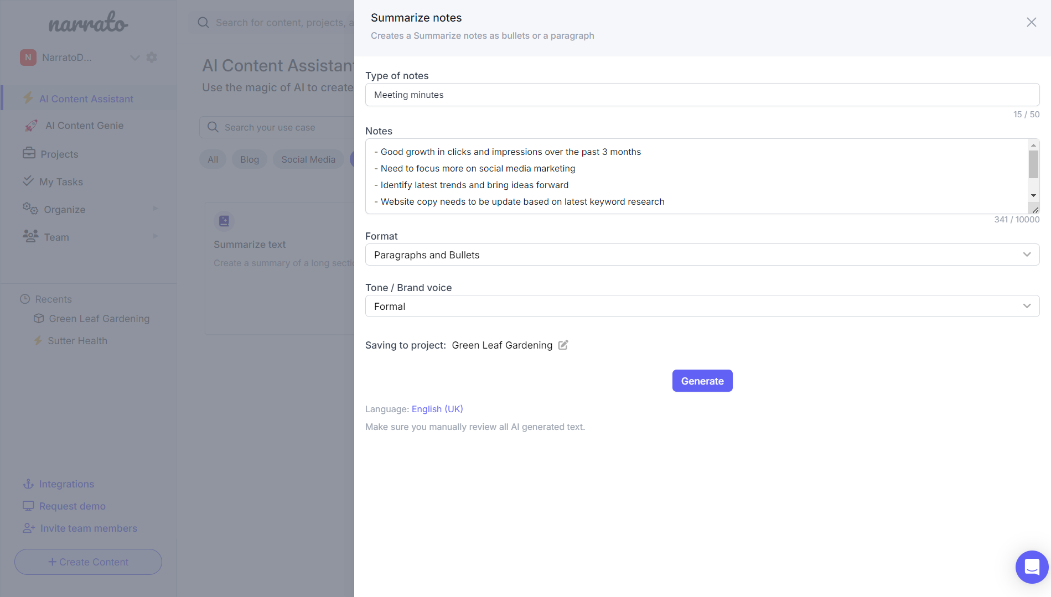Screen dimensions: 1051x597
Task: Click the Type of notes field
Action: pyautogui.click(x=702, y=95)
